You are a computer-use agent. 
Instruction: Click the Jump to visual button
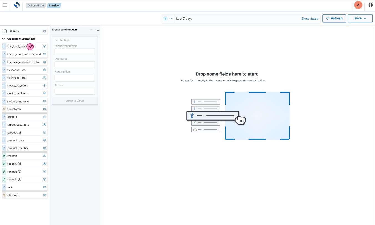pyautogui.click(x=75, y=101)
